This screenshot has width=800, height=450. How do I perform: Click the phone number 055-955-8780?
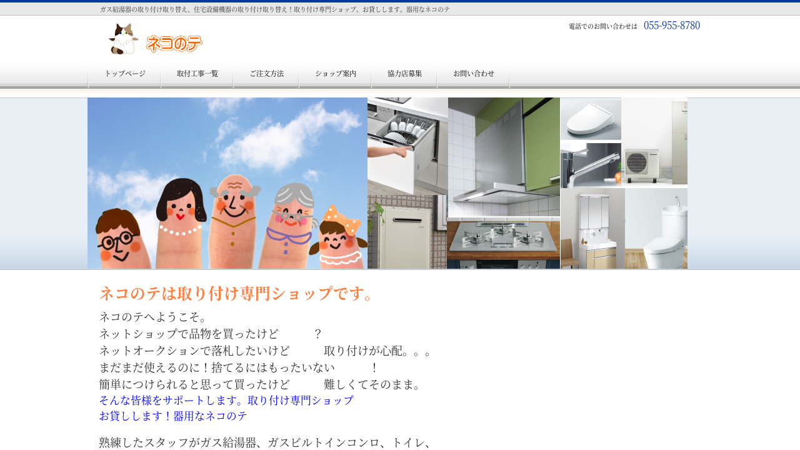point(671,26)
